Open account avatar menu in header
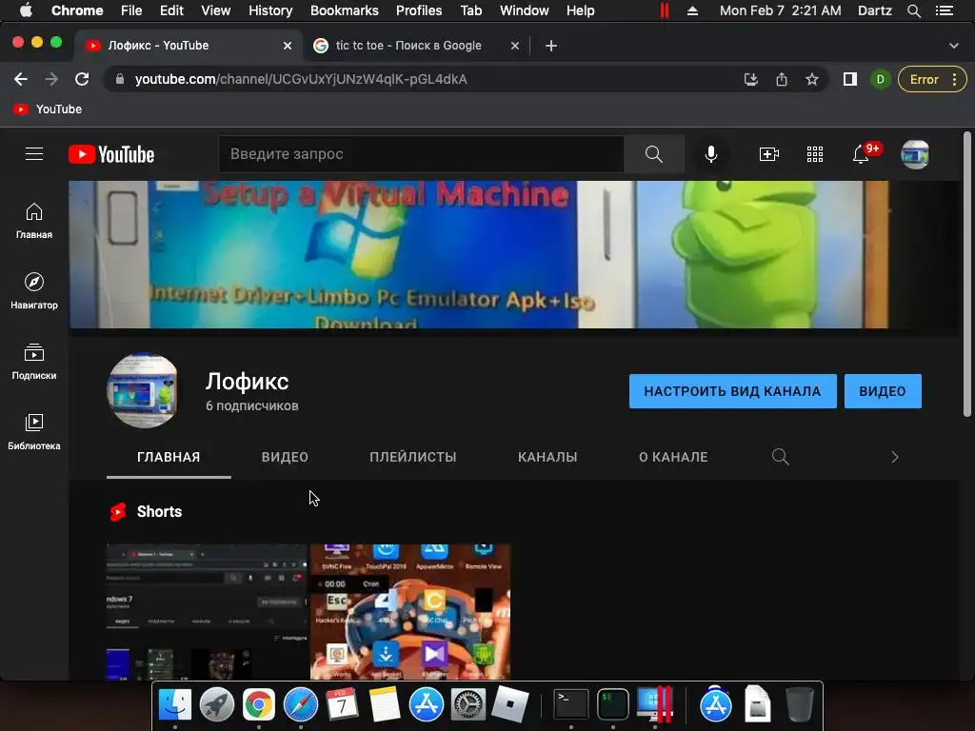Image resolution: width=975 pixels, height=731 pixels. tap(915, 154)
